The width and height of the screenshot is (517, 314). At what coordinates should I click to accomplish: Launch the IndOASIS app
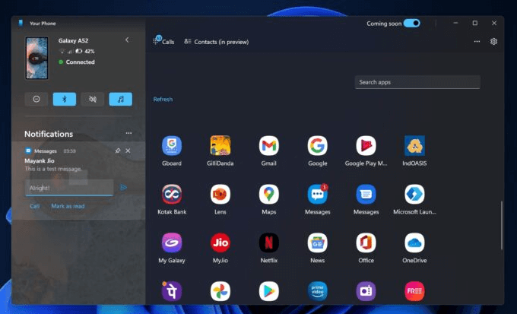tap(414, 145)
